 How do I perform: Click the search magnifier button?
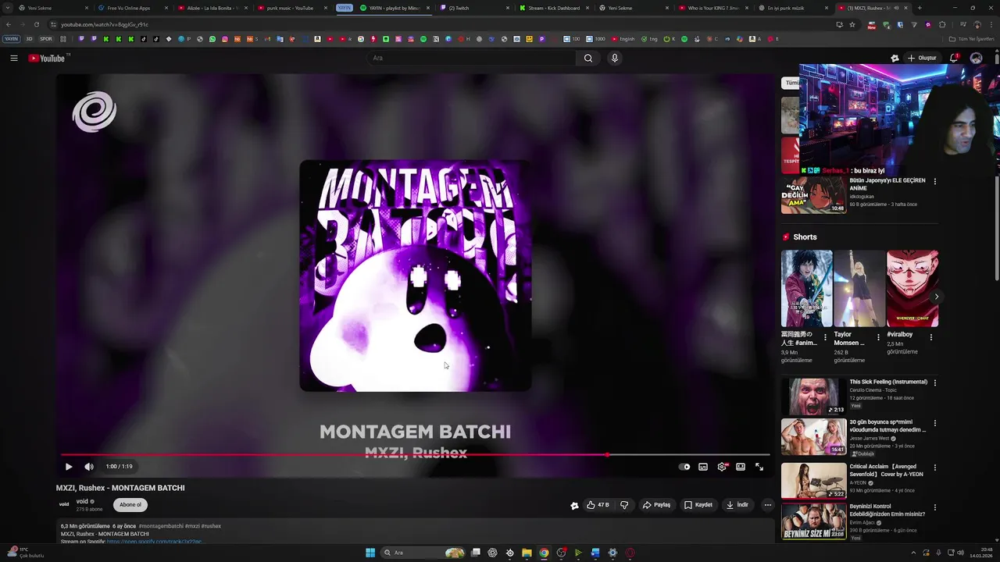pos(588,58)
